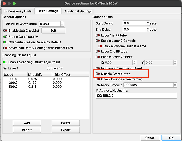Select the Laser 2 radio button
182x141 pixels.
tap(49, 68)
